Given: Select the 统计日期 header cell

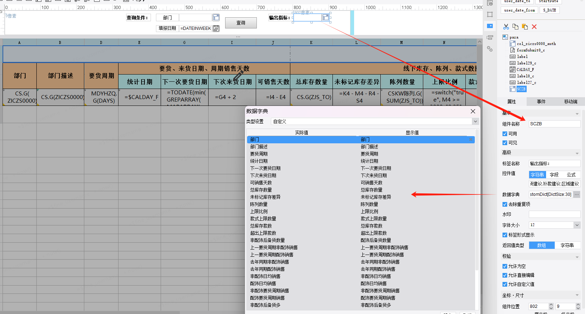Looking at the screenshot, I should (x=140, y=82).
